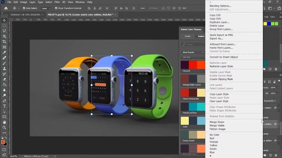The width and height of the screenshot is (282, 158).
Task: Delete layer trash icon in Layers panel
Action: [276, 155]
